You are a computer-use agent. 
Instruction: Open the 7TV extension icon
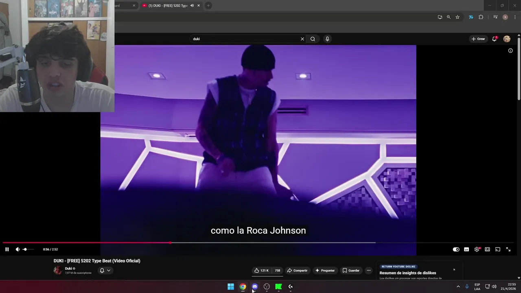click(x=471, y=17)
